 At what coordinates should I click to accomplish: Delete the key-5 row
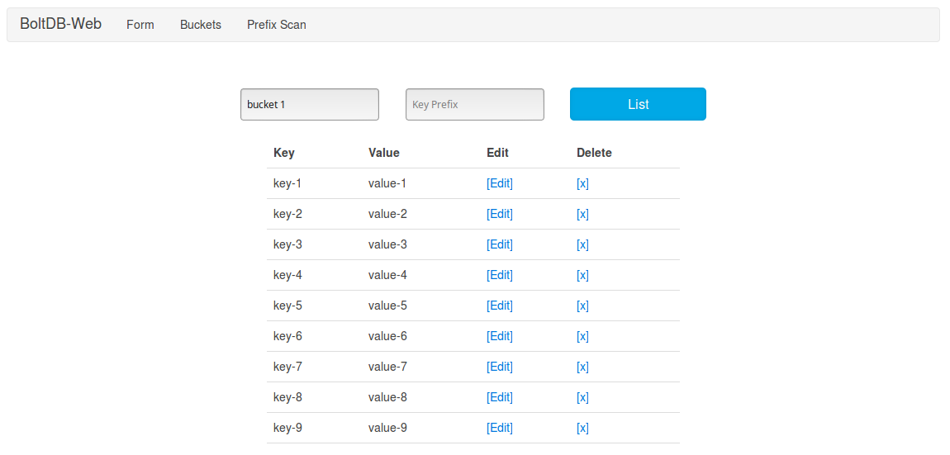[x=582, y=306]
